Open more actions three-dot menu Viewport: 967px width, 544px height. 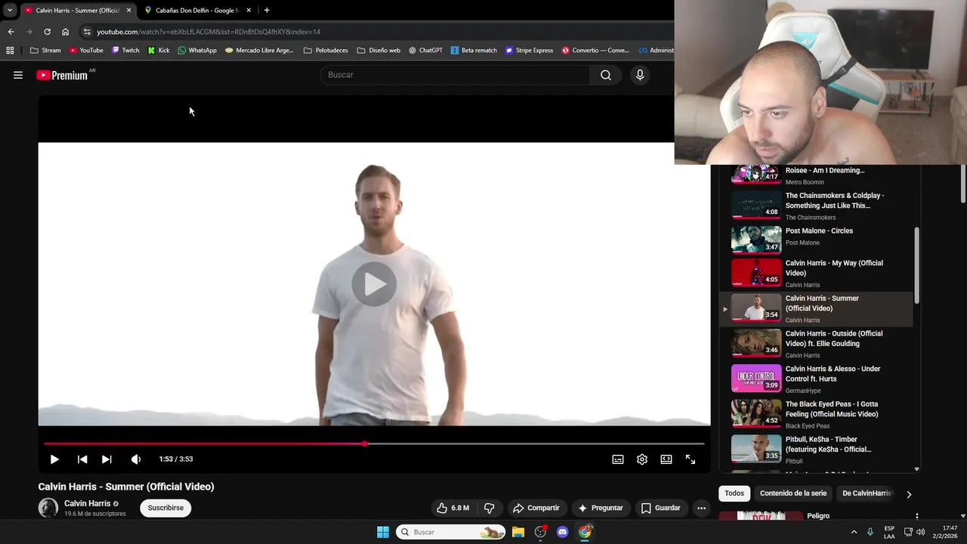(x=701, y=508)
